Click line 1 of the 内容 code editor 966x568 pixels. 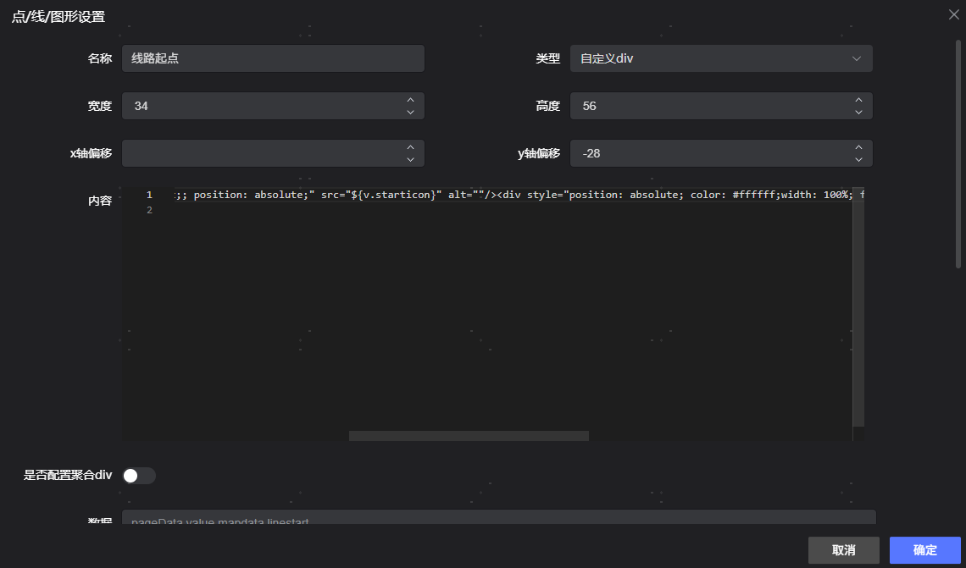point(508,195)
